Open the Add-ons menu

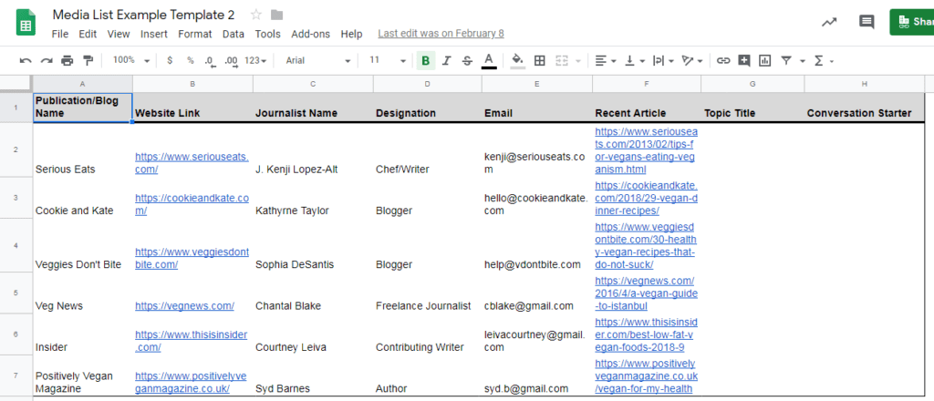point(311,34)
